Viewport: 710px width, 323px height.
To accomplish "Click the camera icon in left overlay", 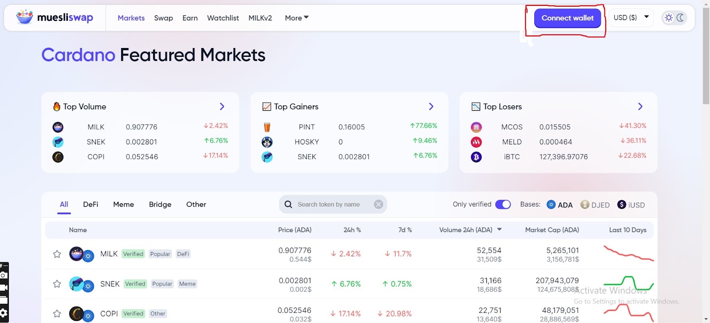I will pos(4,275).
